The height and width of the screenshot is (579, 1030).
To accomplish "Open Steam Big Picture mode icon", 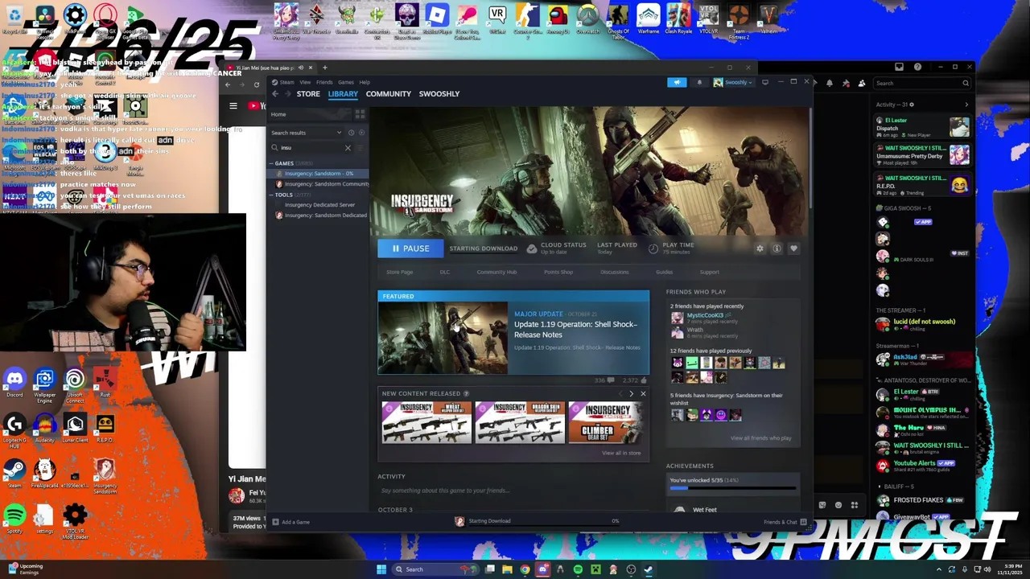I will click(764, 82).
